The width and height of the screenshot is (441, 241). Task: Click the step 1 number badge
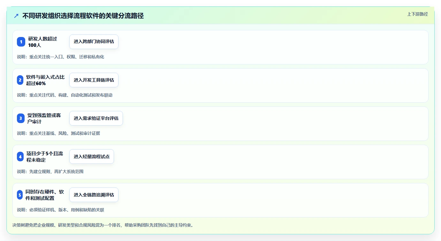tap(21, 42)
